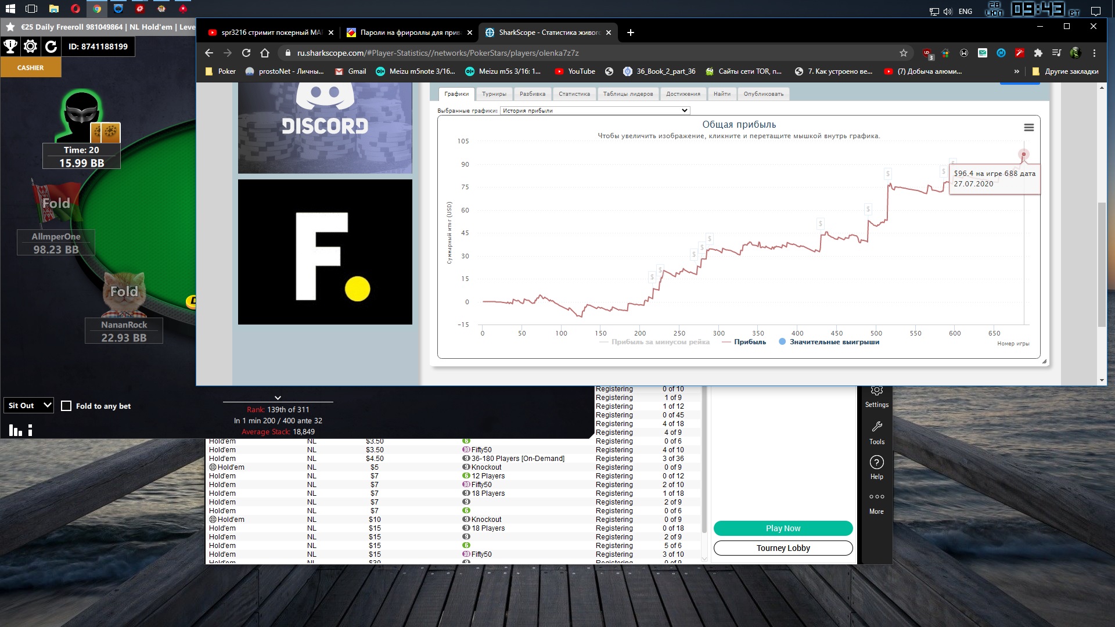Viewport: 1115px width, 627px height.
Task: Click the red wand extension icon
Action: [1019, 53]
